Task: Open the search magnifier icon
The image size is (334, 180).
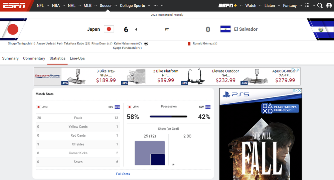Action: click(x=320, y=5)
